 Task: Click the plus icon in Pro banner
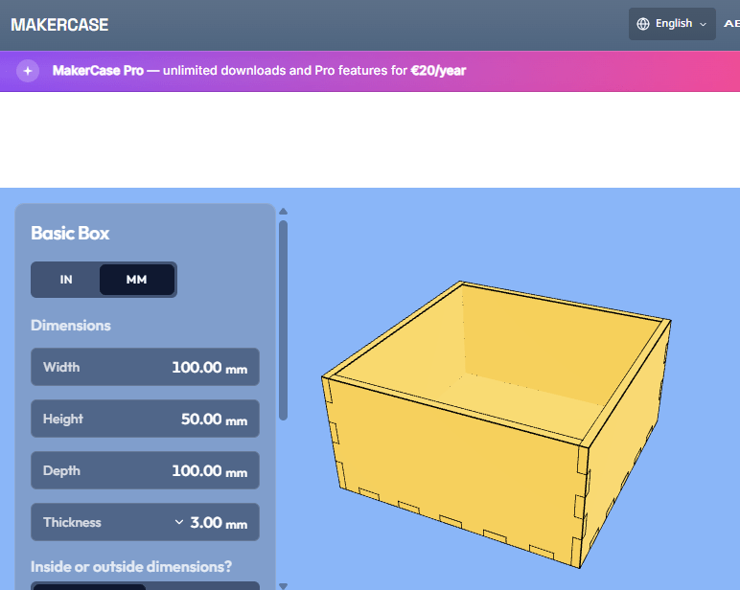(28, 71)
